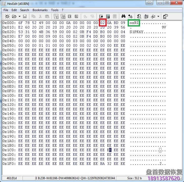184x182 pixels.
Task: Open the Search menu
Action: point(25,10)
